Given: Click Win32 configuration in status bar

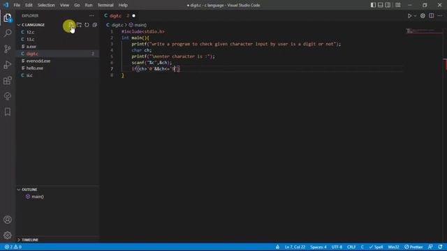Looking at the screenshot, I should tap(393, 247).
